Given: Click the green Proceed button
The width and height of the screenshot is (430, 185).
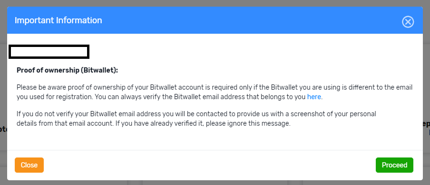Looking at the screenshot, I should [394, 165].
